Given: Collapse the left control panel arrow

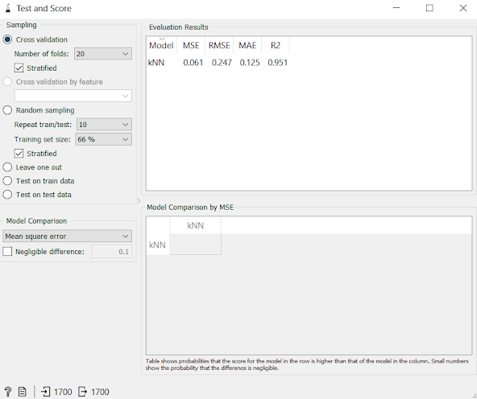Looking at the screenshot, I should [139, 201].
